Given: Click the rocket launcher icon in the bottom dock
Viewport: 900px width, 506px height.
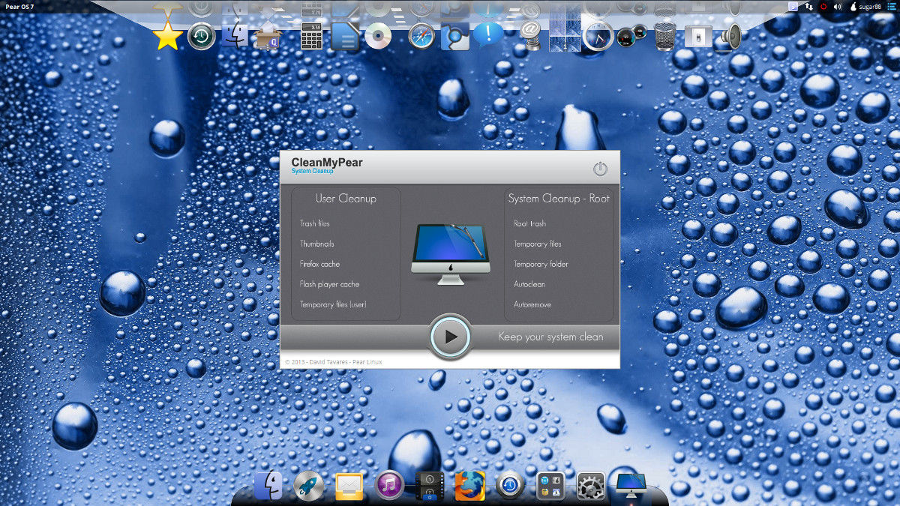Looking at the screenshot, I should point(308,484).
